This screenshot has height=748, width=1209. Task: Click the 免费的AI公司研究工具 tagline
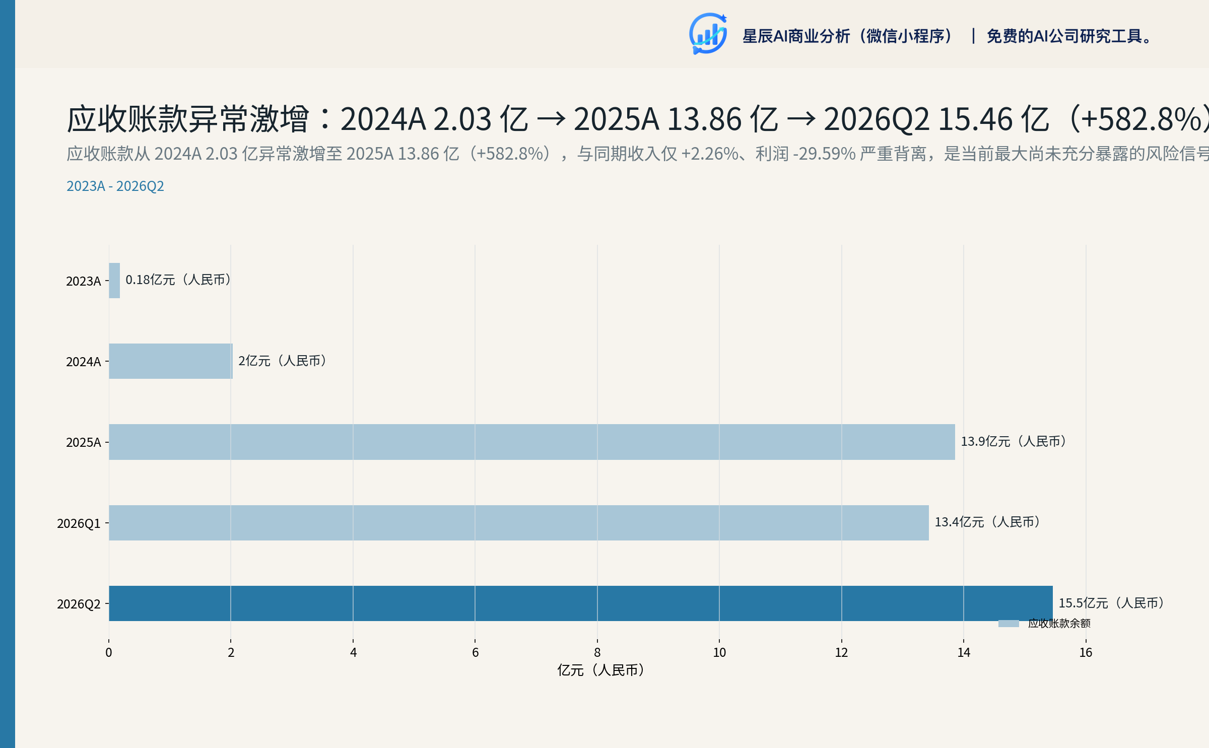1069,36
